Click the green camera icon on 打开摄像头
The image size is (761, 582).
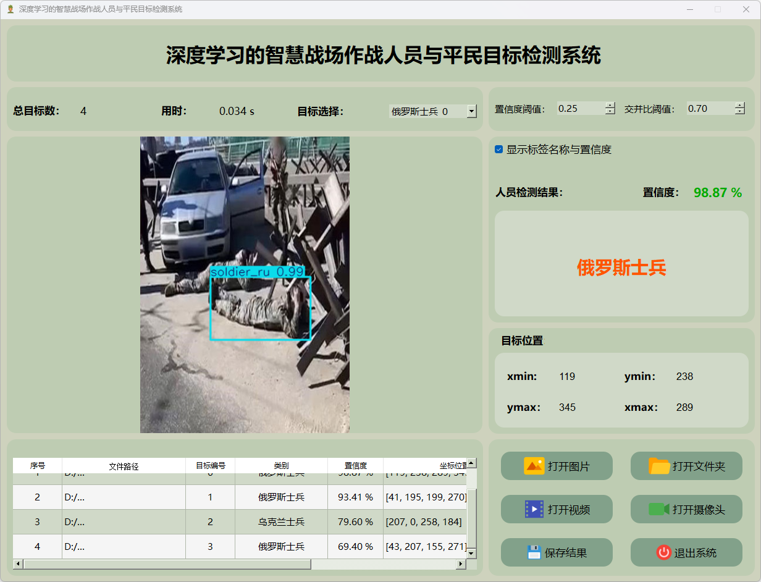pos(659,509)
